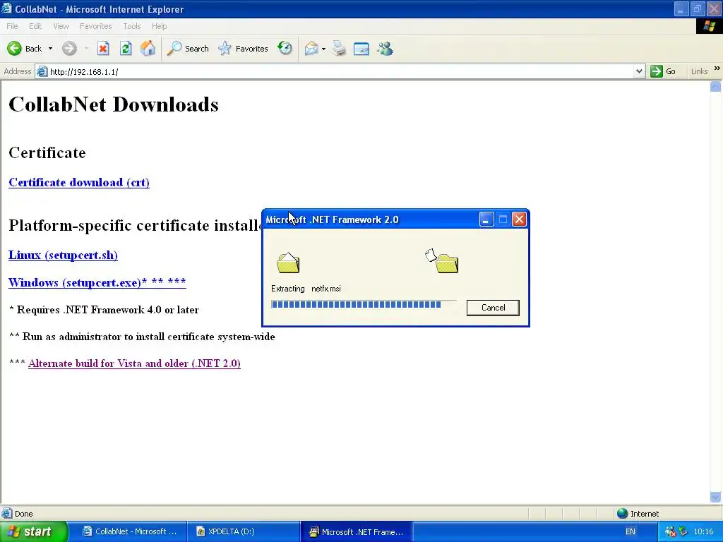Cancel the .NET Framework extraction
723x542 pixels.
pyautogui.click(x=493, y=308)
